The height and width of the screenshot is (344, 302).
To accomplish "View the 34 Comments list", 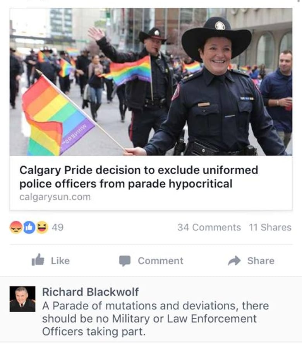I will pos(209,227).
